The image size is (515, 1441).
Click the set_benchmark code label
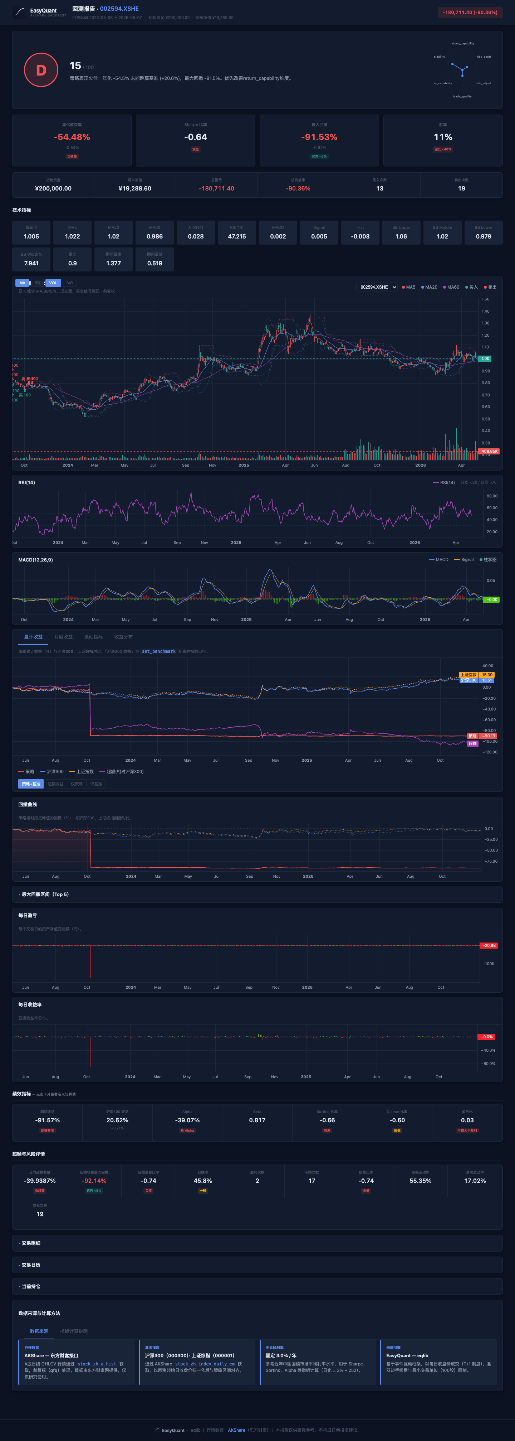(159, 651)
